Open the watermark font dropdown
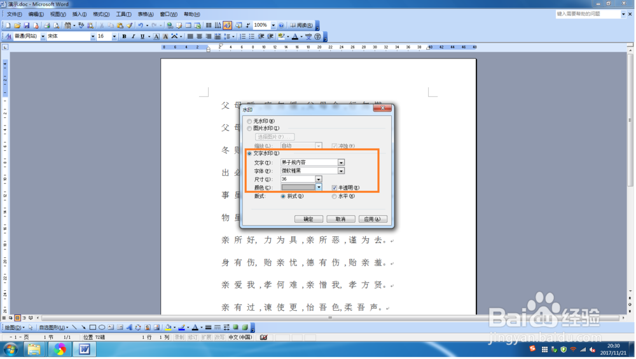Viewport: 636px width, 359px height. click(341, 171)
